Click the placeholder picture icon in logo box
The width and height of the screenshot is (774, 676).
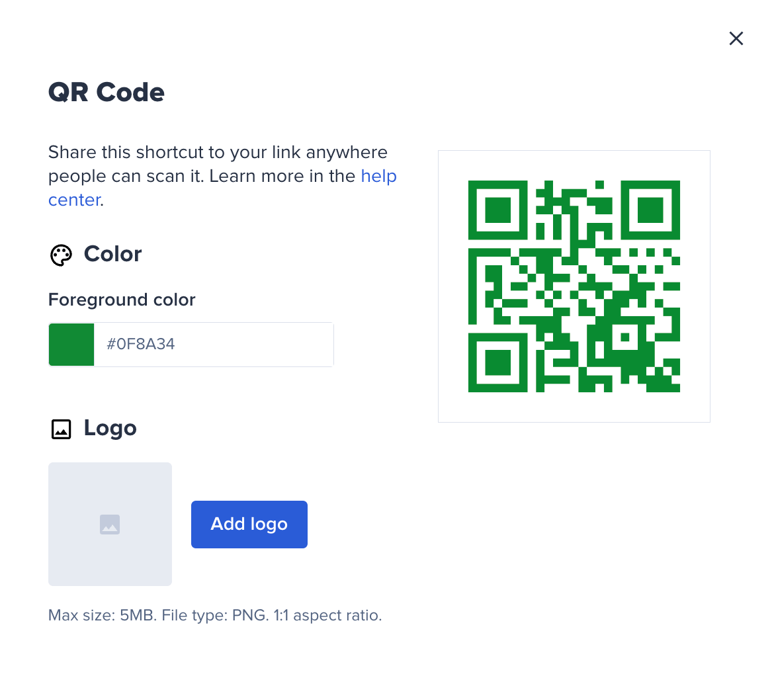click(110, 525)
